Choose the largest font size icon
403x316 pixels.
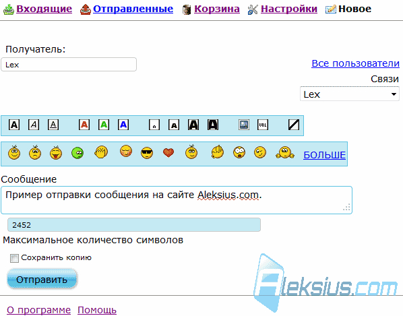click(x=213, y=125)
